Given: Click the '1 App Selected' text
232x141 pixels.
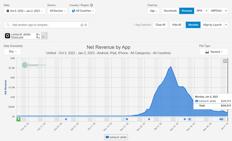Looking at the screenshot, I should coord(142,25).
